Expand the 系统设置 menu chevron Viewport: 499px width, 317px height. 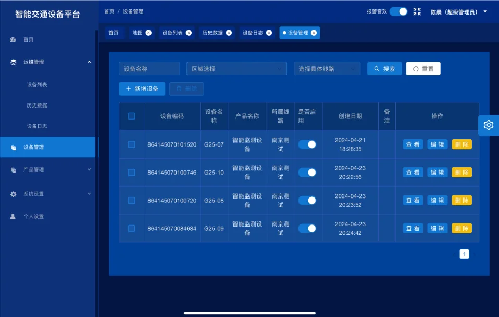[89, 194]
